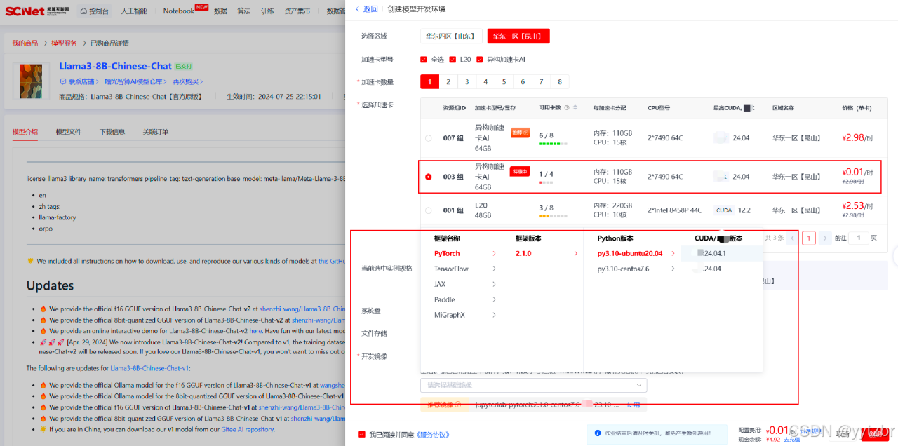Click the blue info icon in shutdown notice
Screen dimensions: 898x446
597,433
